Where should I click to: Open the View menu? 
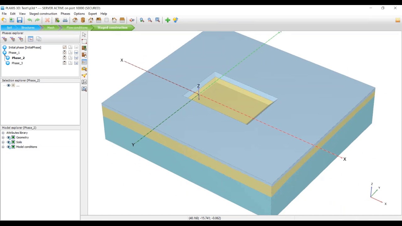[x=22, y=14]
